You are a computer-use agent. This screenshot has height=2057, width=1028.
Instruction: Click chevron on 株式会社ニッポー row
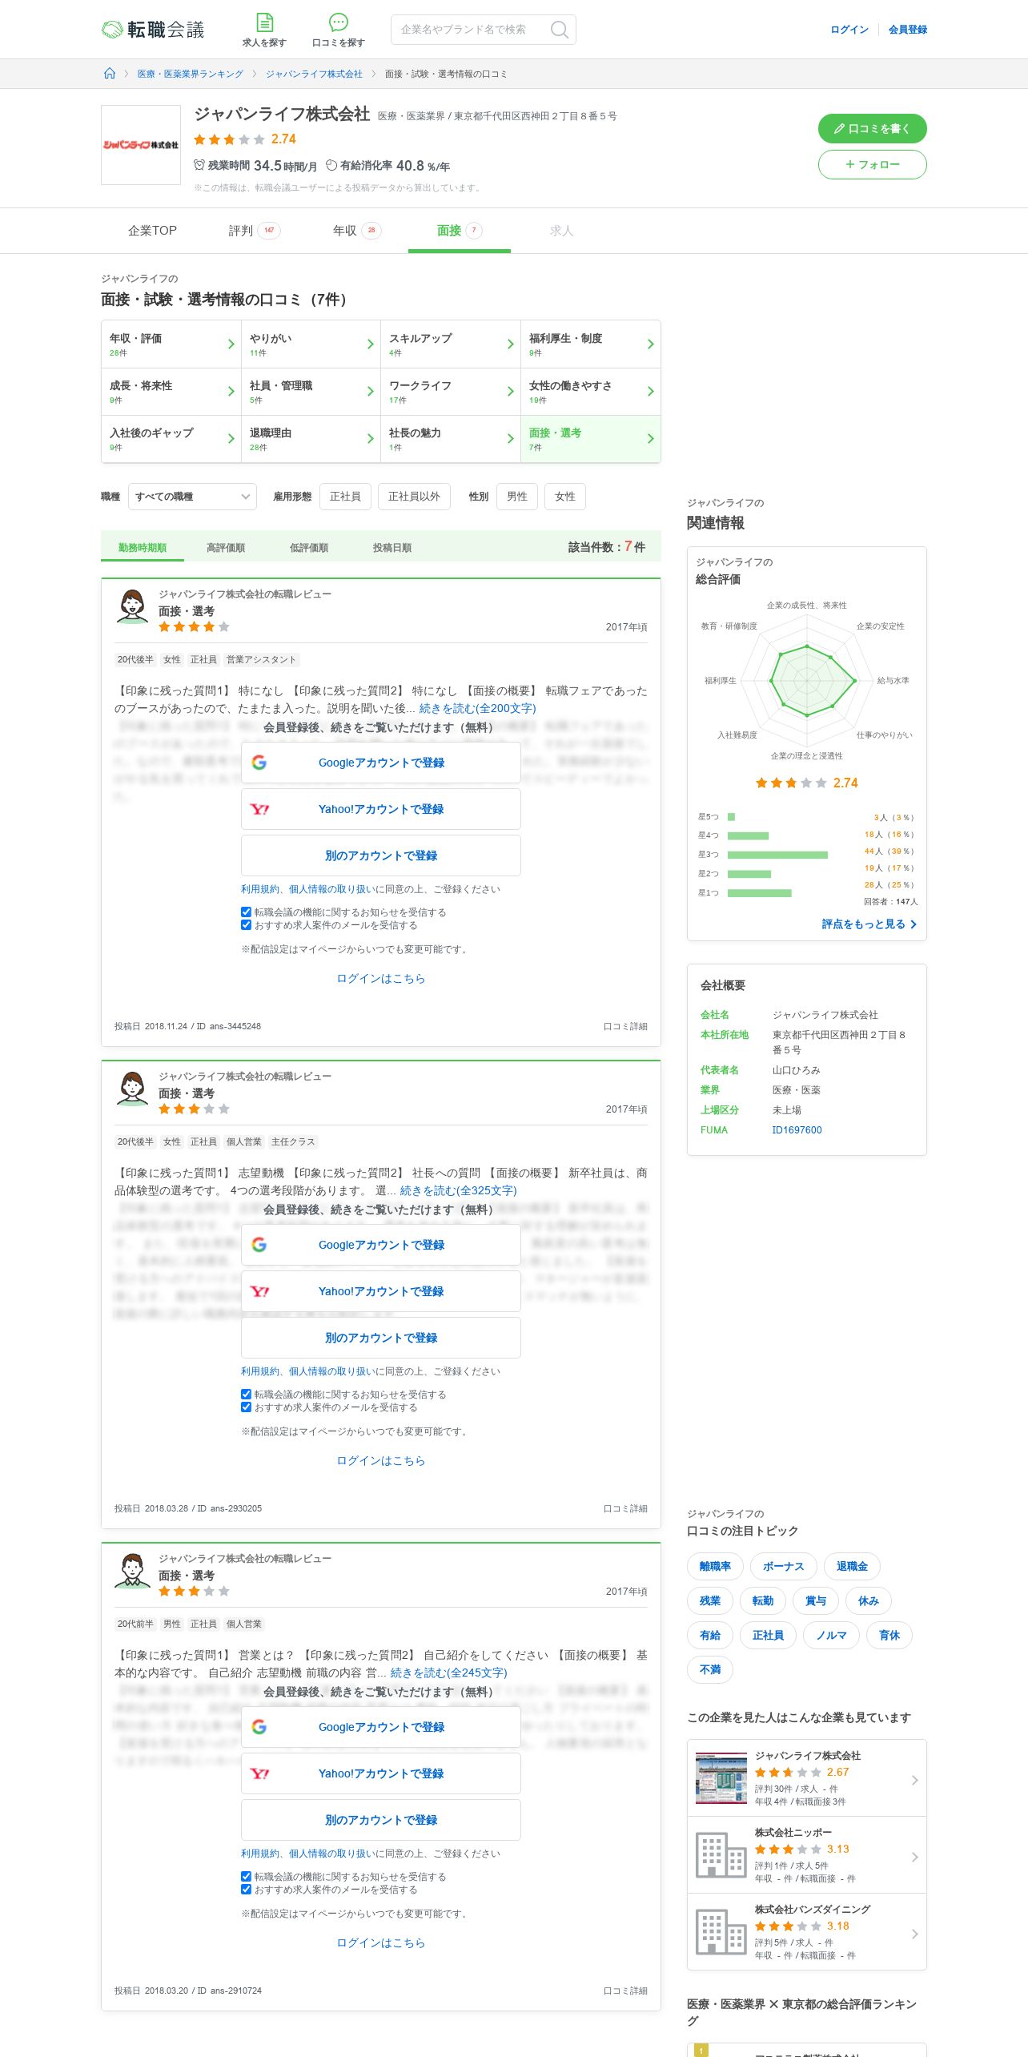pos(914,1857)
